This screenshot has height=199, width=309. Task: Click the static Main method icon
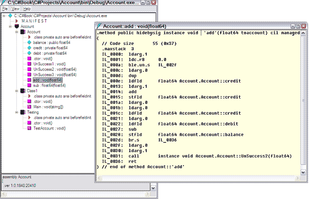click(29, 107)
